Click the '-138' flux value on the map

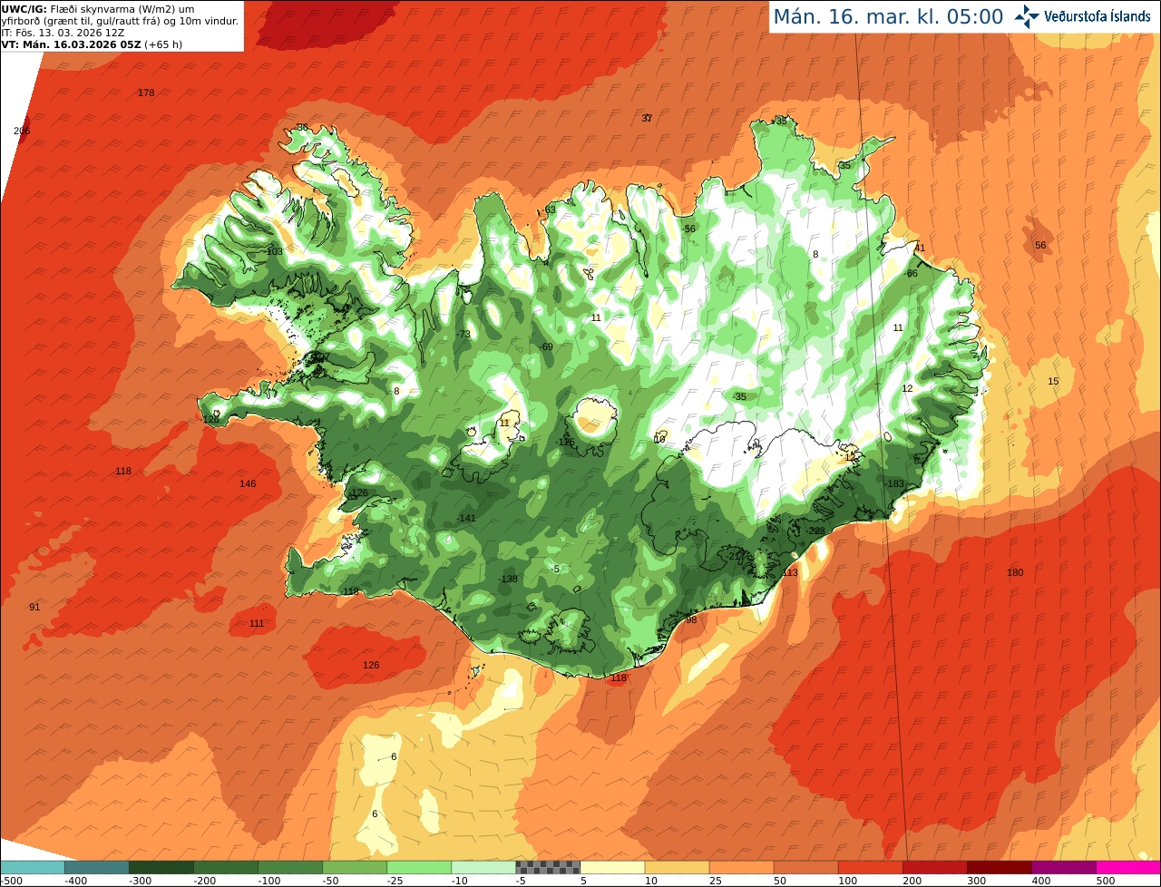[x=507, y=580]
